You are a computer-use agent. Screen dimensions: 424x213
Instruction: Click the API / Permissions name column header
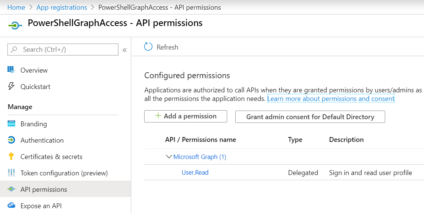click(x=200, y=139)
